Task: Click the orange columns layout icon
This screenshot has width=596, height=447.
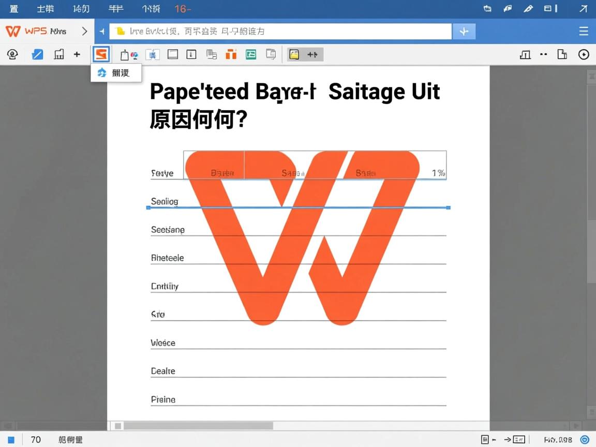Action: pos(231,54)
